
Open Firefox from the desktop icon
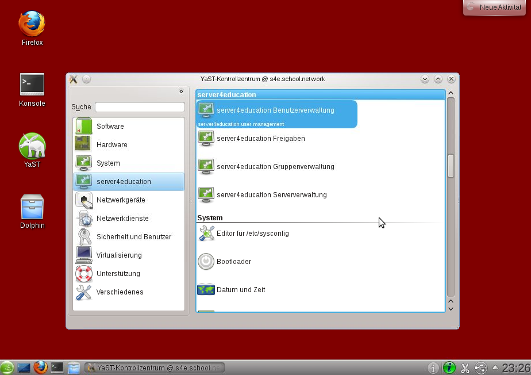(32, 24)
